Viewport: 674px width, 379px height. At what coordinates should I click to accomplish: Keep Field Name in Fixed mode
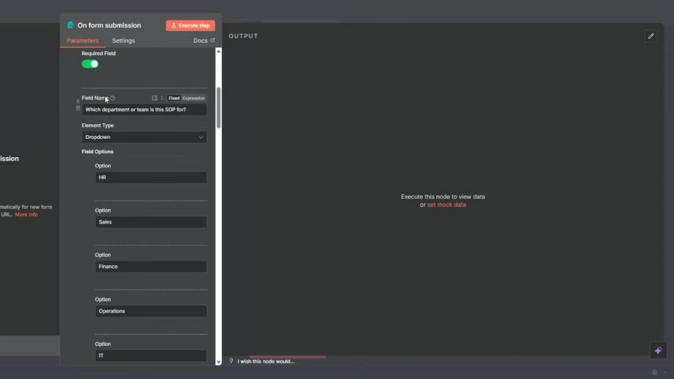[x=173, y=98]
